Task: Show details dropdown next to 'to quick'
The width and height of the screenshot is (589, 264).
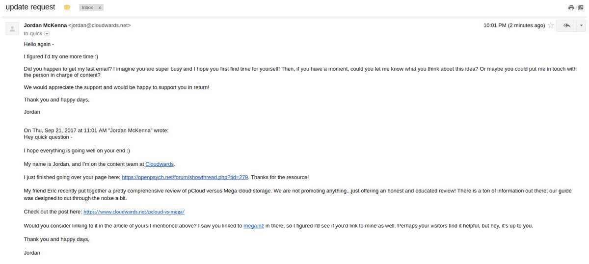Action: (47, 34)
